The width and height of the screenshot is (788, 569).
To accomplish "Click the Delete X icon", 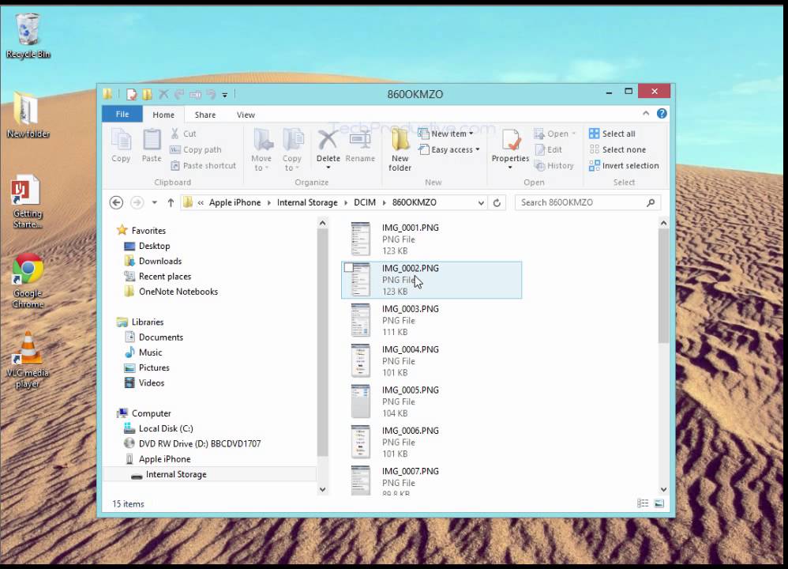I will coord(328,141).
